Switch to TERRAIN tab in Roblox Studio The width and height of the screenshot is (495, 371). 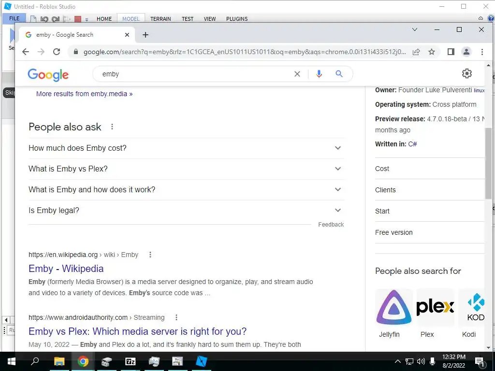point(160,19)
